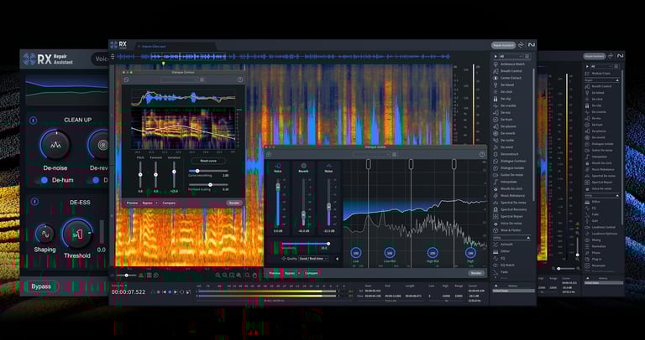The width and height of the screenshot is (645, 340).
Task: Toggle the CLEAN UP section power button
Action: (x=34, y=120)
